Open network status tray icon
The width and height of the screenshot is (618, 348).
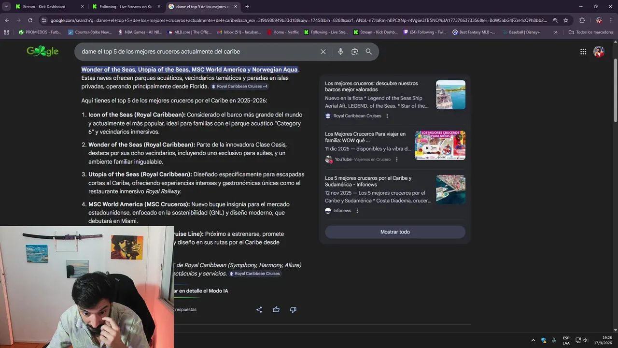click(578, 340)
